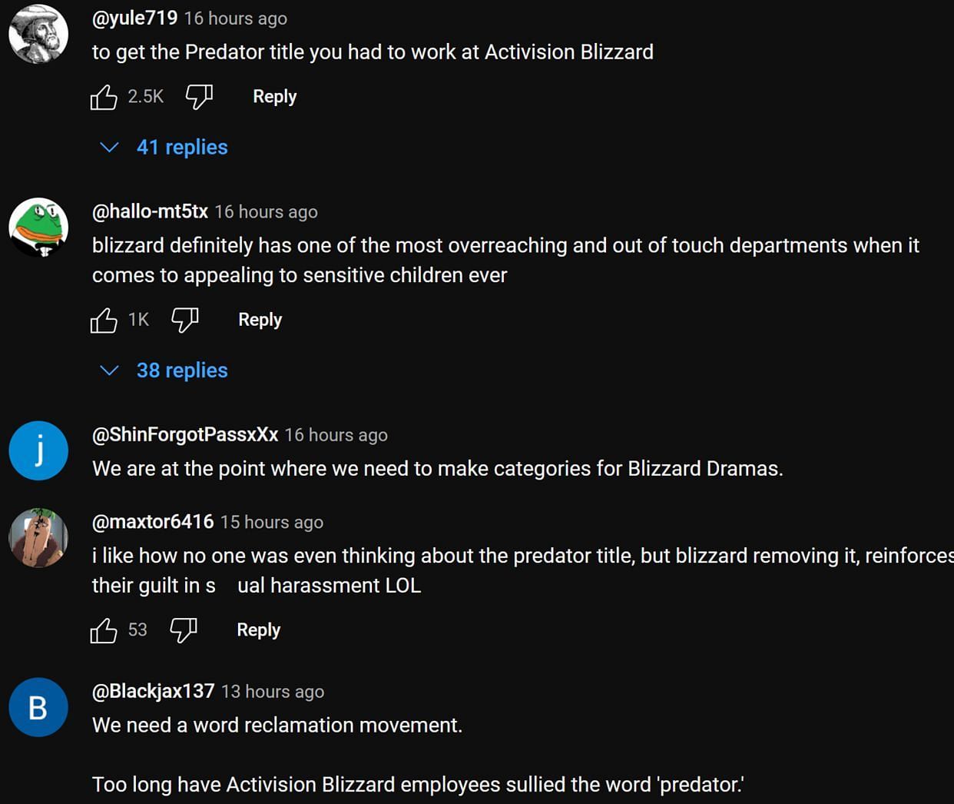The height and width of the screenshot is (804, 954).
Task: Reply to @hallo-mt5tx's comment
Action: pyautogui.click(x=260, y=320)
